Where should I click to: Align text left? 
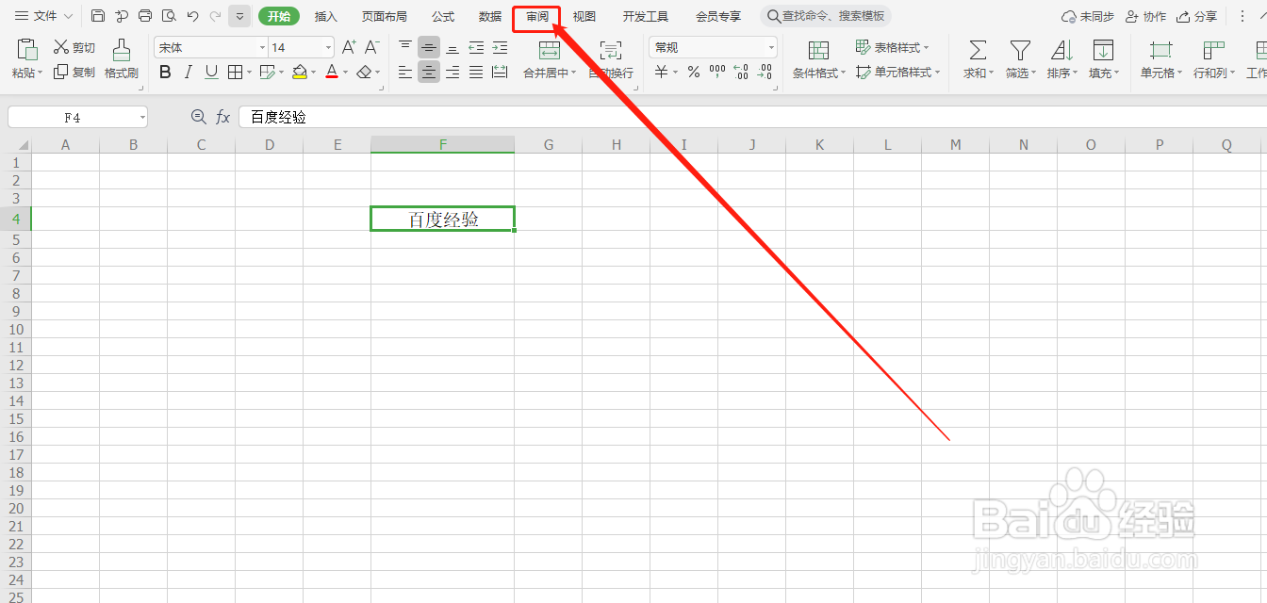pos(405,72)
